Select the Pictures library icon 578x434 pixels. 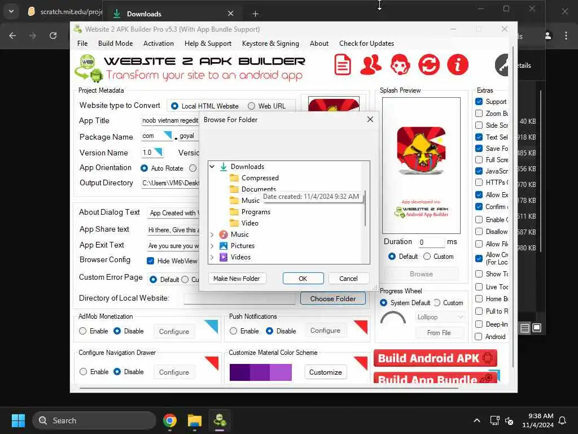pos(224,246)
